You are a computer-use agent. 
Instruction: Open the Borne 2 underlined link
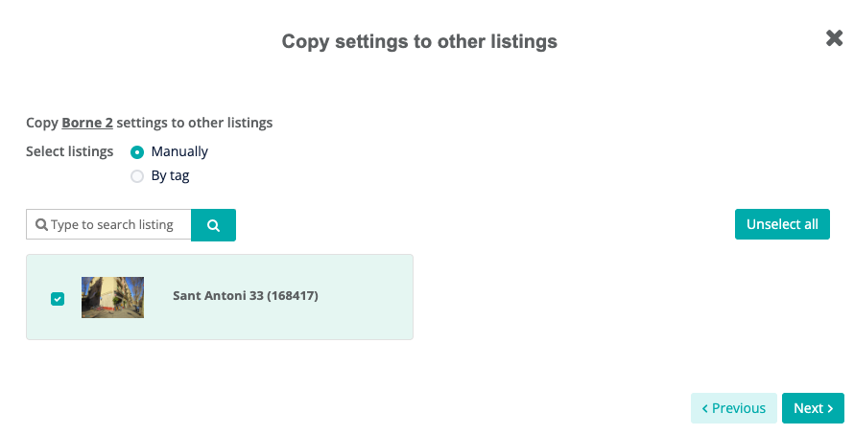tap(87, 123)
